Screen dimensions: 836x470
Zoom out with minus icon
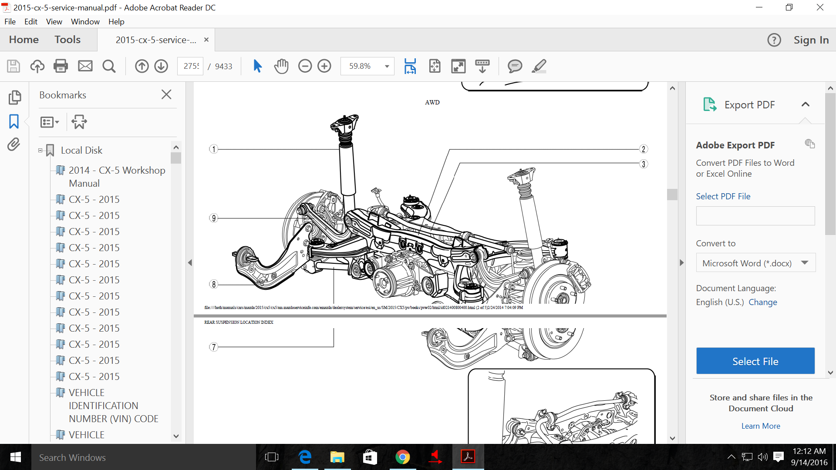[305, 66]
